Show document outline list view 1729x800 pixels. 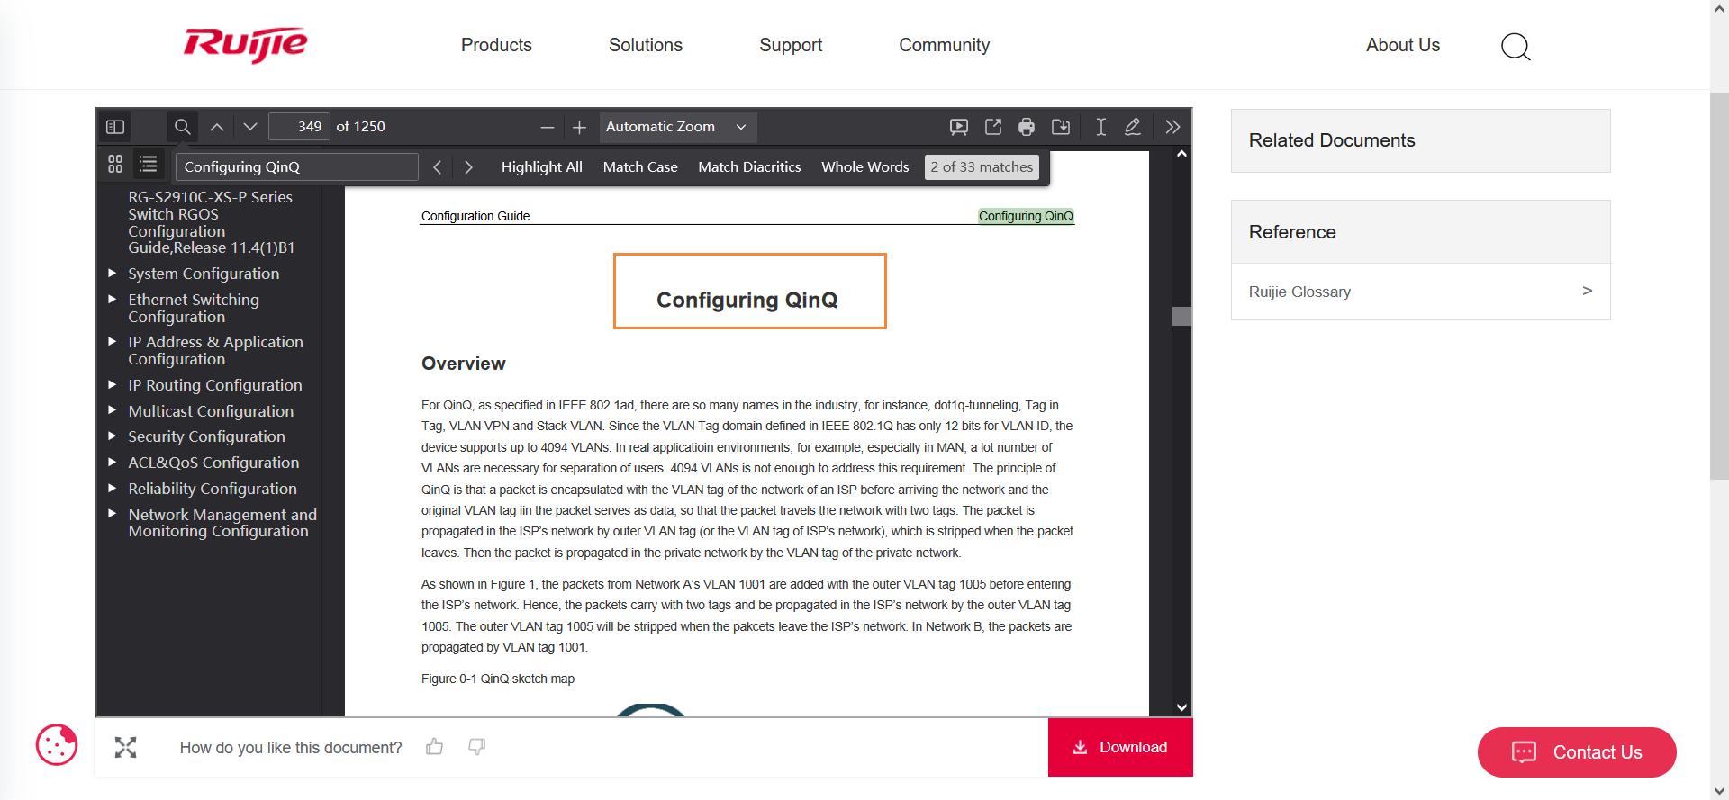tap(149, 164)
